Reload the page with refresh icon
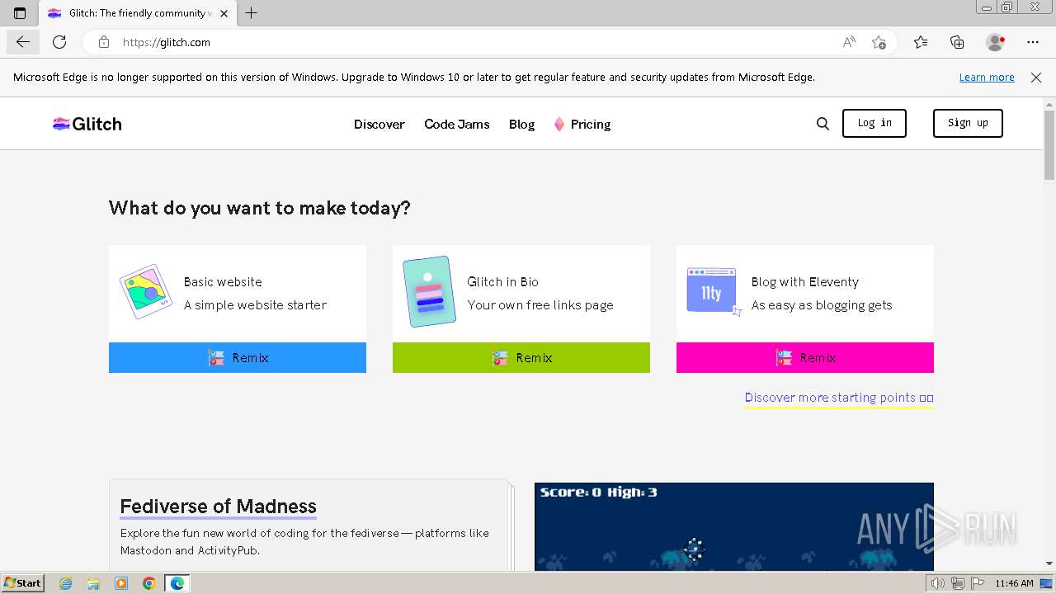 click(x=59, y=42)
